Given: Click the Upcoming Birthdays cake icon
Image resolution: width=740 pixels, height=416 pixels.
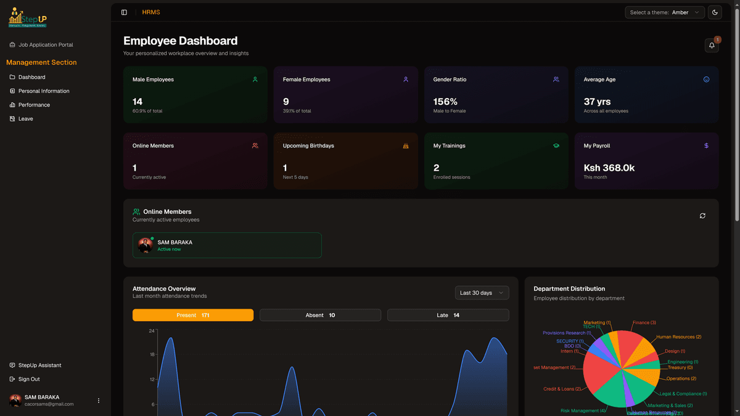Looking at the screenshot, I should tap(406, 146).
